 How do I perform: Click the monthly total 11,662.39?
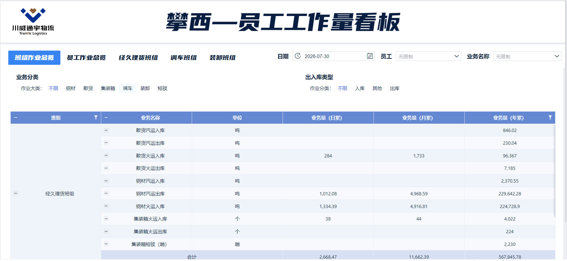tap(419, 257)
